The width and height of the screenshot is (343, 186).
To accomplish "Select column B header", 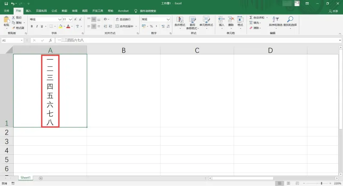I will pos(123,50).
